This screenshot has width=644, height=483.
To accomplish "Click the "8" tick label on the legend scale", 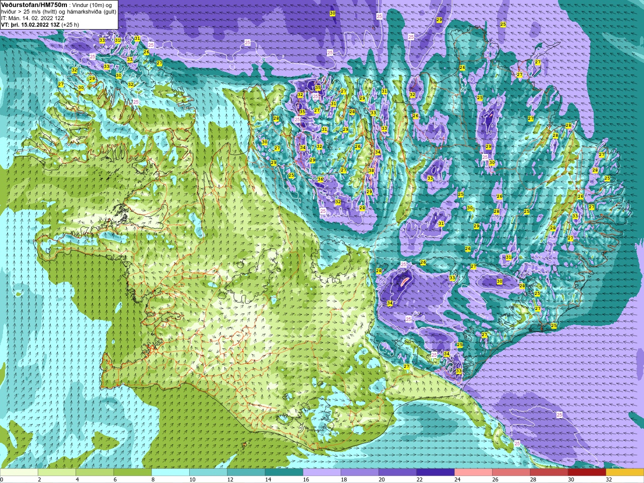I will [152, 479].
